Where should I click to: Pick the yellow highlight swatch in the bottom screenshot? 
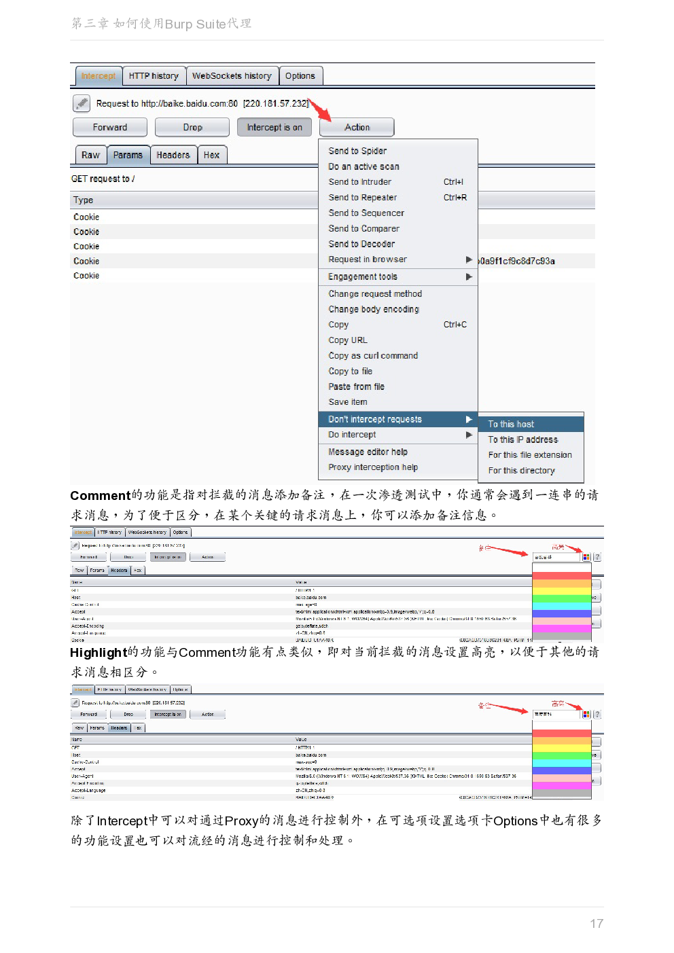click(x=562, y=748)
